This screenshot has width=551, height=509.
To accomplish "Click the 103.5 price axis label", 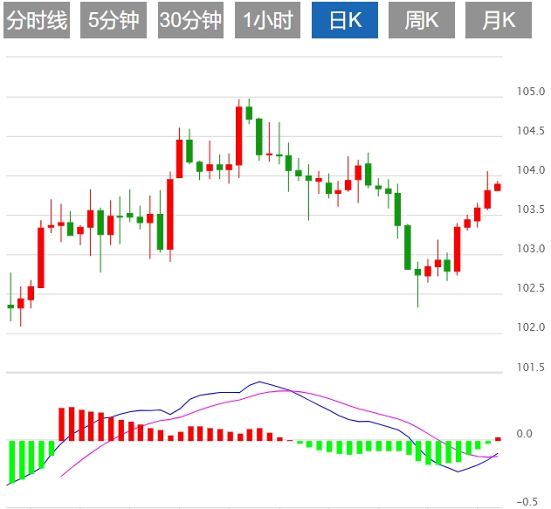I will 531,210.
